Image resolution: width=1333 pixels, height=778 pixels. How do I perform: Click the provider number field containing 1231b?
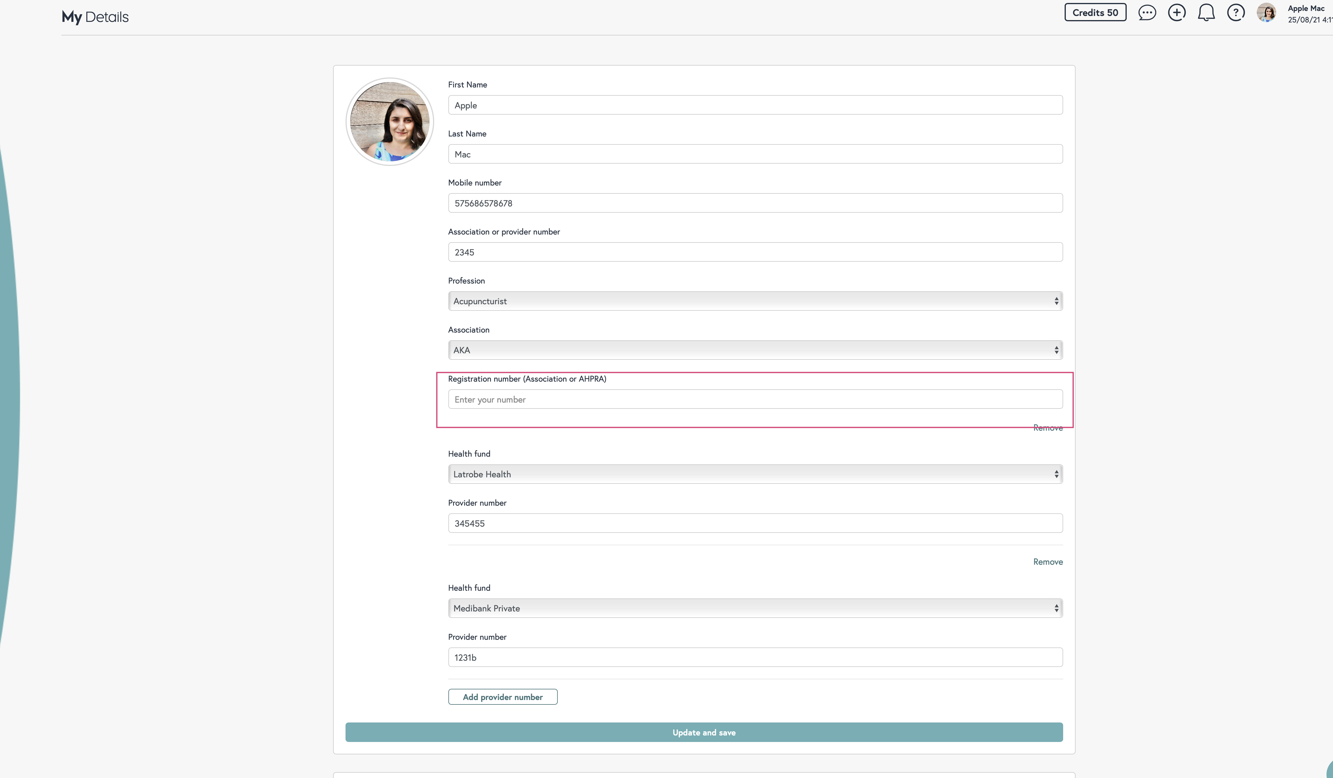755,657
